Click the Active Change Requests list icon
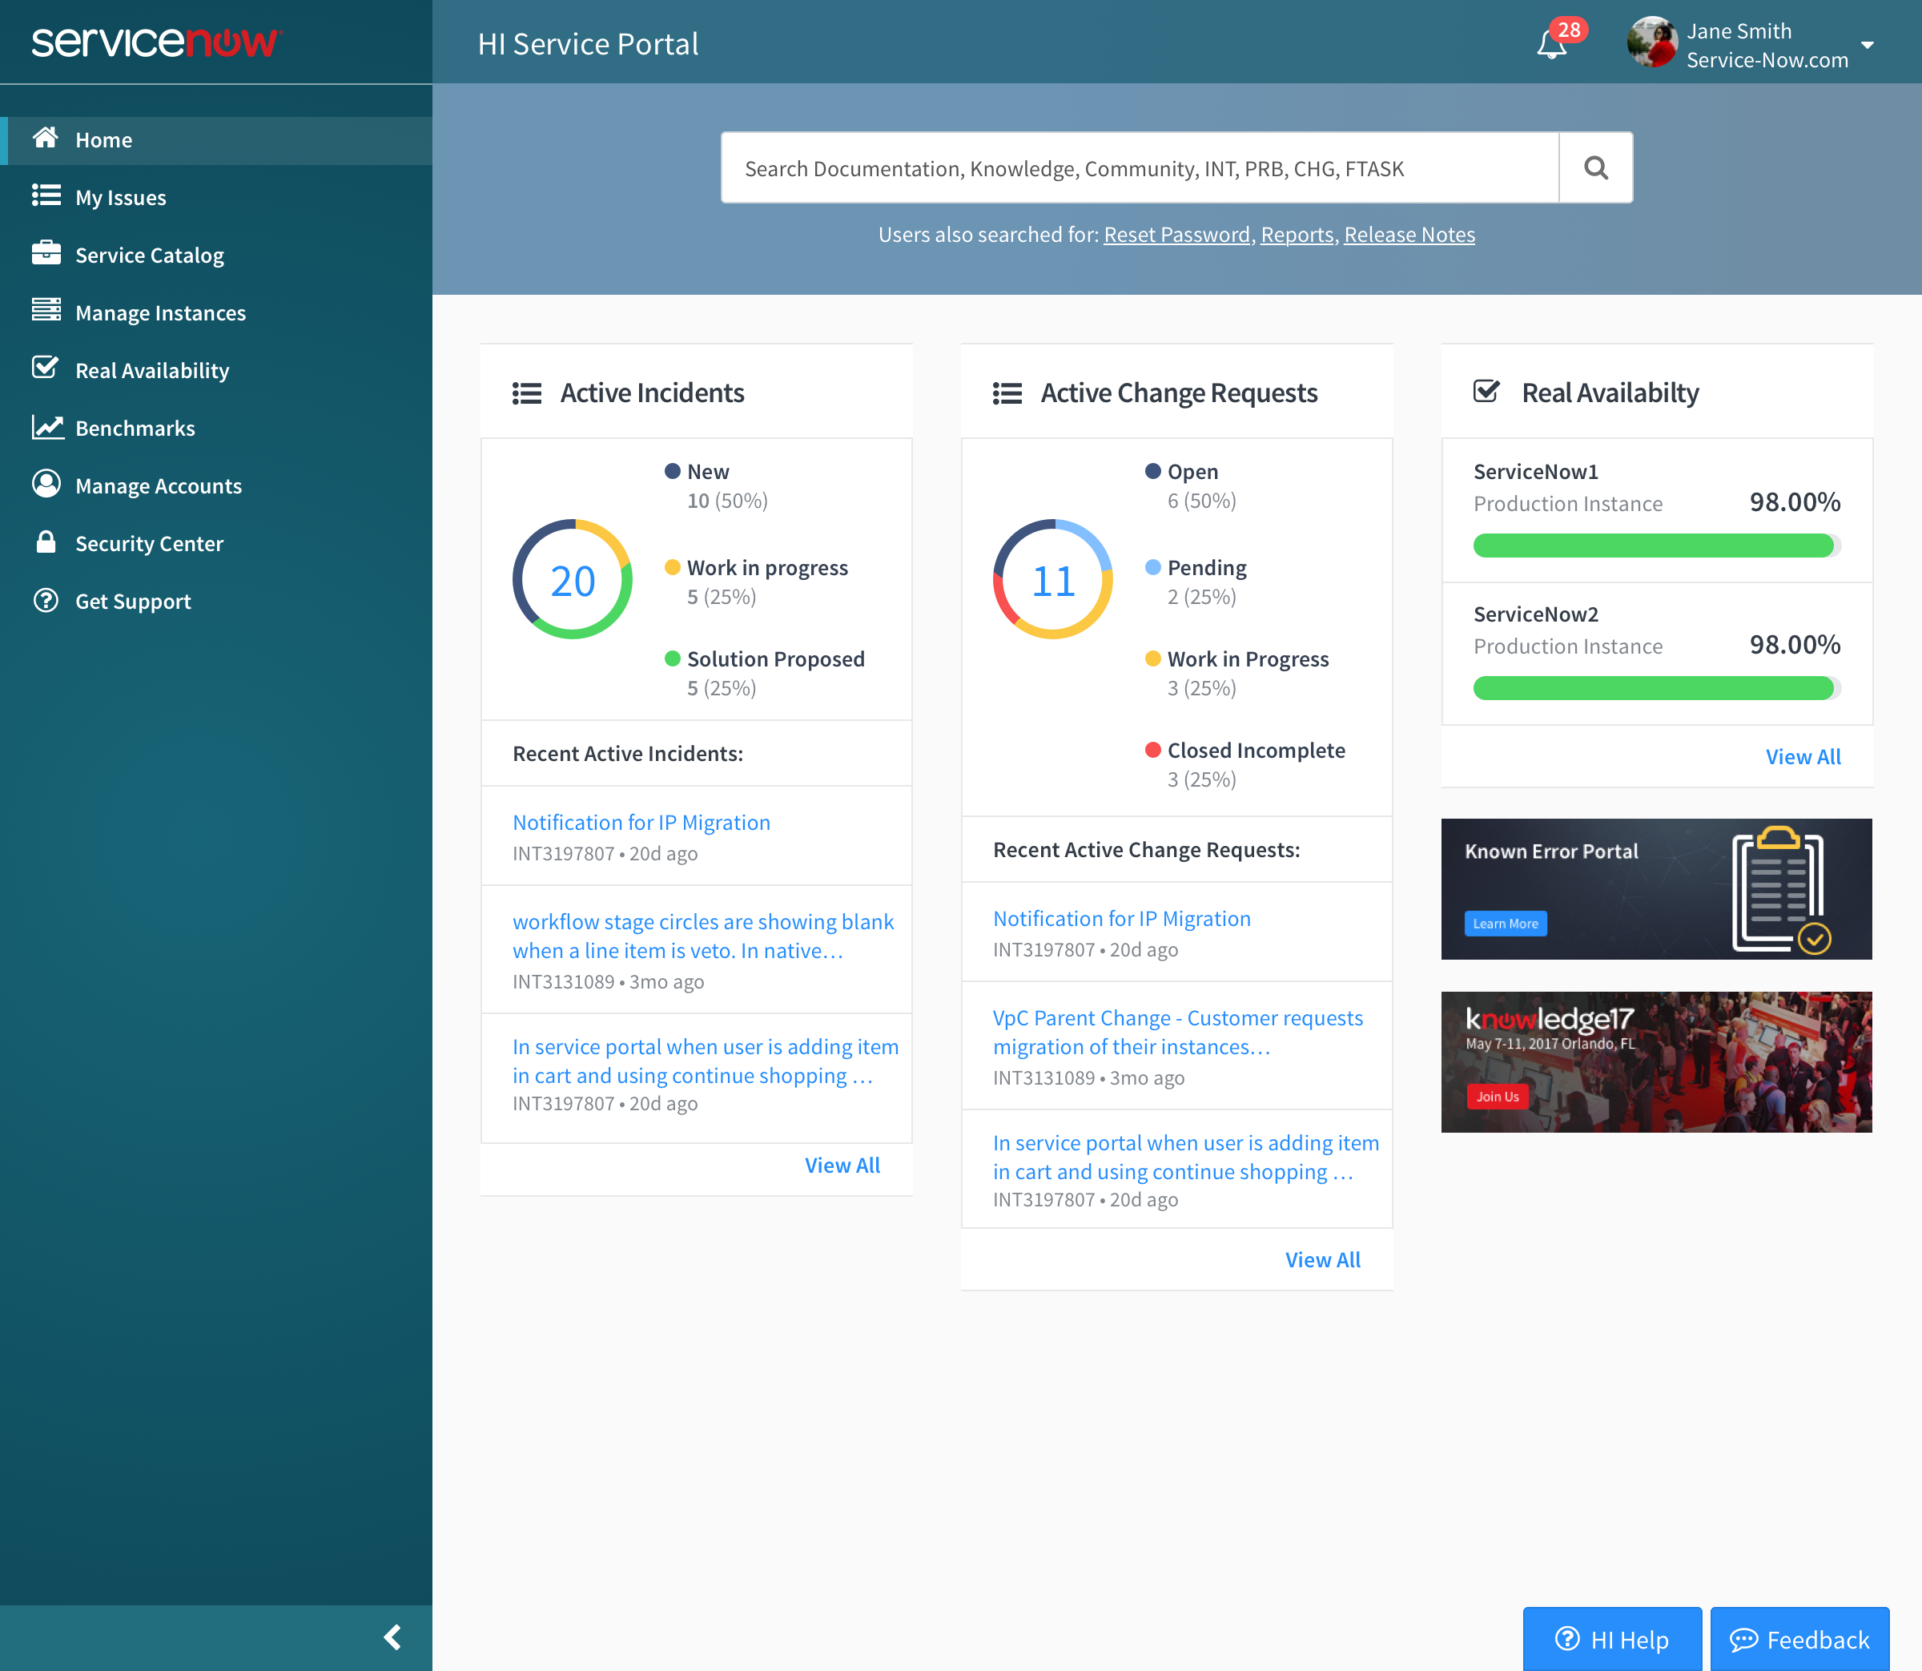1922x1671 pixels. tap(1007, 393)
